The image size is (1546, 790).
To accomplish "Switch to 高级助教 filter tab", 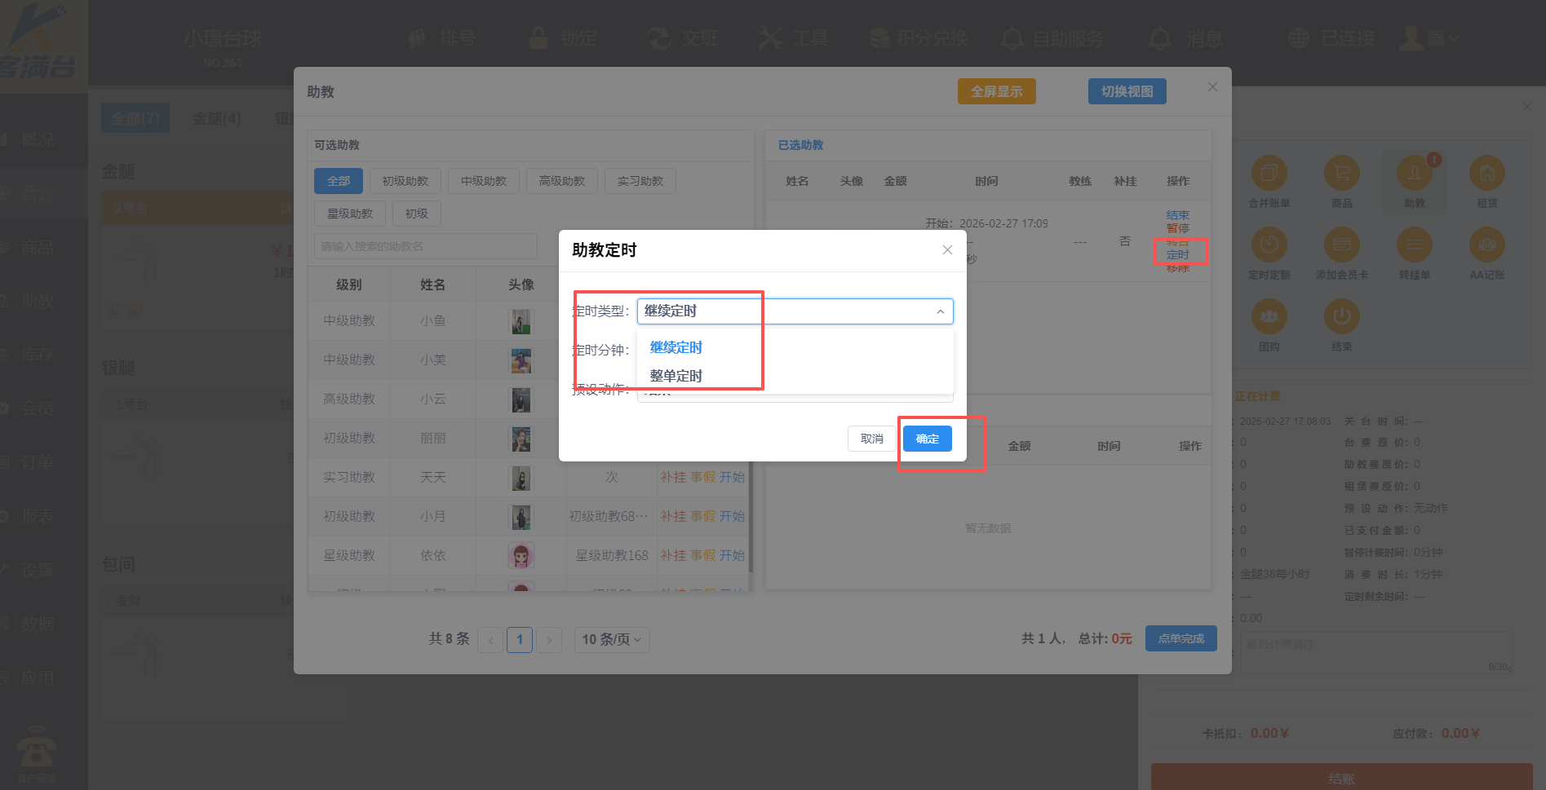I will point(561,181).
